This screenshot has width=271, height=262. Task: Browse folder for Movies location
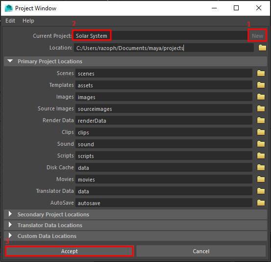[x=261, y=179]
